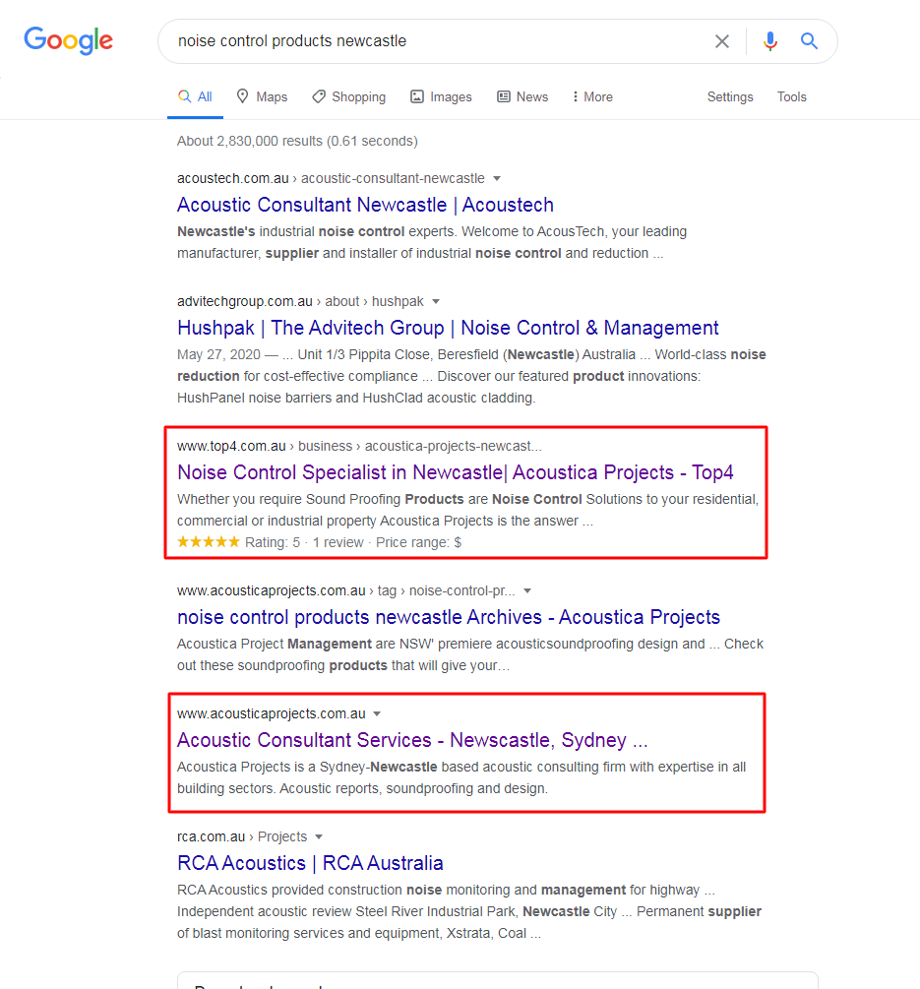Switch to the Shopping tab
This screenshot has width=920, height=989.
click(348, 96)
